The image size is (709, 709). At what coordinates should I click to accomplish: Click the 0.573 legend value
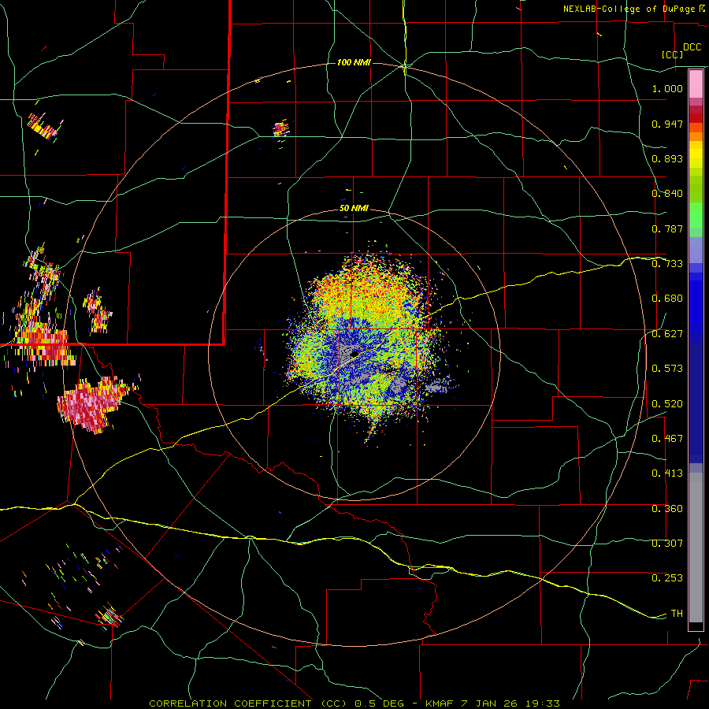667,369
